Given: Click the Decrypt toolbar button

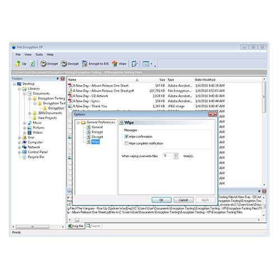Looking at the screenshot, I should tap(70, 64).
